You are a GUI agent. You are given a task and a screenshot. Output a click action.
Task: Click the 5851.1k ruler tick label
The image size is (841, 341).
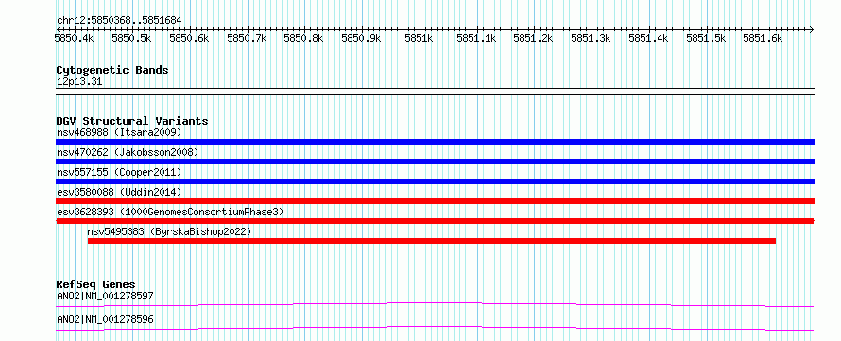point(476,38)
